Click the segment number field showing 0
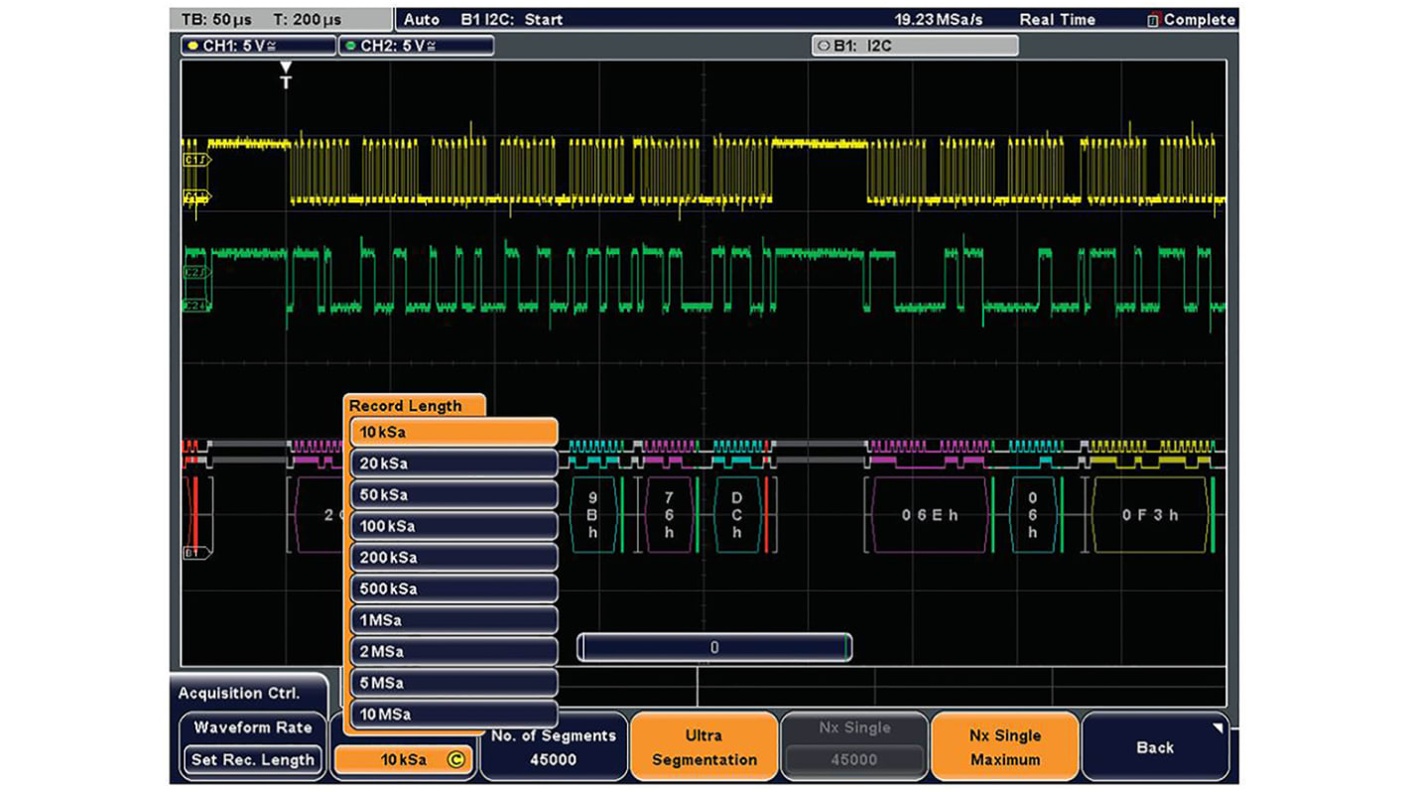Viewport: 1409px width, 792px height. [x=714, y=648]
